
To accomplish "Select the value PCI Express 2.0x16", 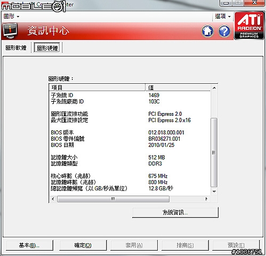I will (170, 120).
